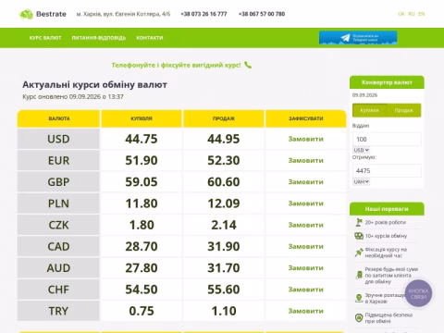Click the USD buy rate 44.75

[x=142, y=139]
